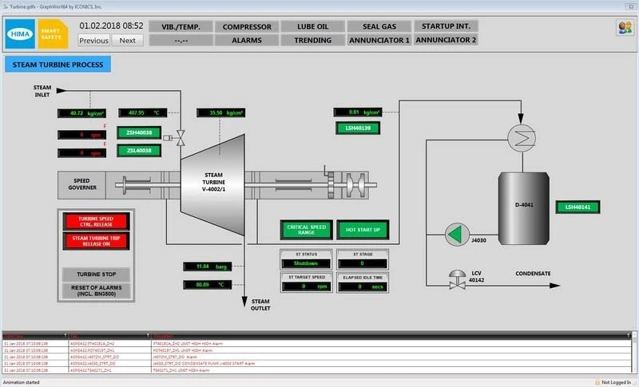Go to the Next screen
Screen dimensions: 639x387
(127, 40)
